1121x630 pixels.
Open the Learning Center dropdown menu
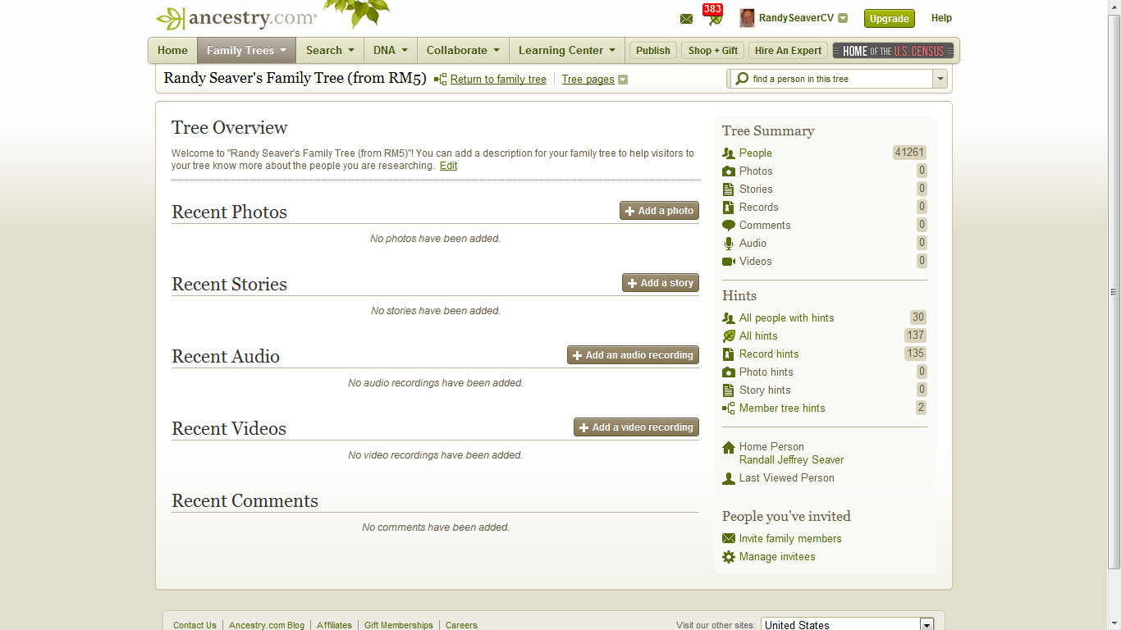(x=567, y=50)
